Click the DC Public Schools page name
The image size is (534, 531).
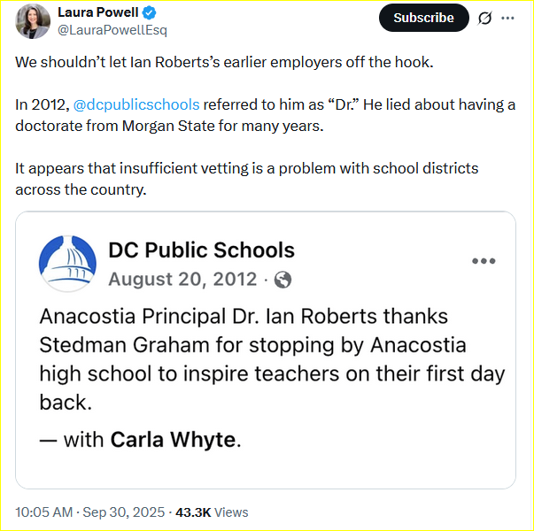201,250
